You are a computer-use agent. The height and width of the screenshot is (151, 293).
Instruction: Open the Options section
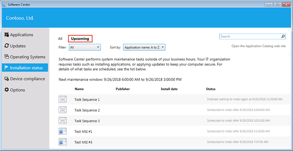pyautogui.click(x=25, y=90)
